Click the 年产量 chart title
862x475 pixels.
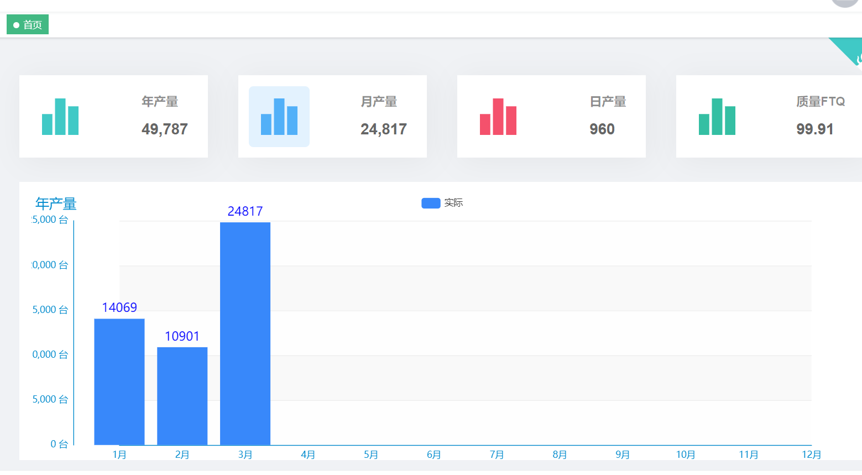[x=56, y=203]
